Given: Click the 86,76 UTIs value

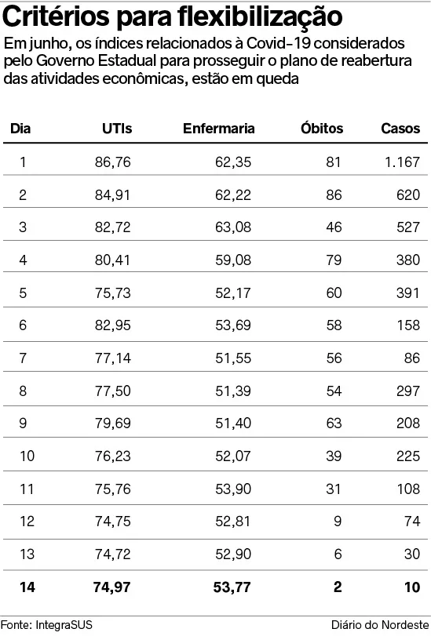Looking at the screenshot, I should pos(112,162).
